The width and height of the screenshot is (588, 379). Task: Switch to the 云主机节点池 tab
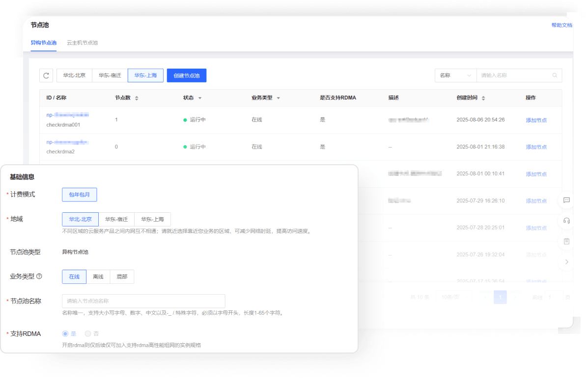(82, 43)
